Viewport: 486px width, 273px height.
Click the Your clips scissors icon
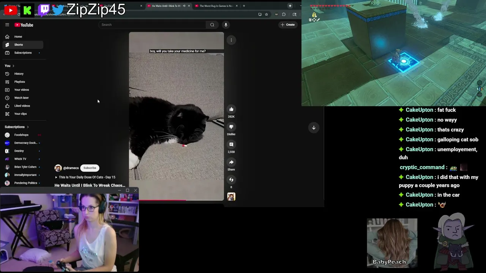pyautogui.click(x=7, y=114)
